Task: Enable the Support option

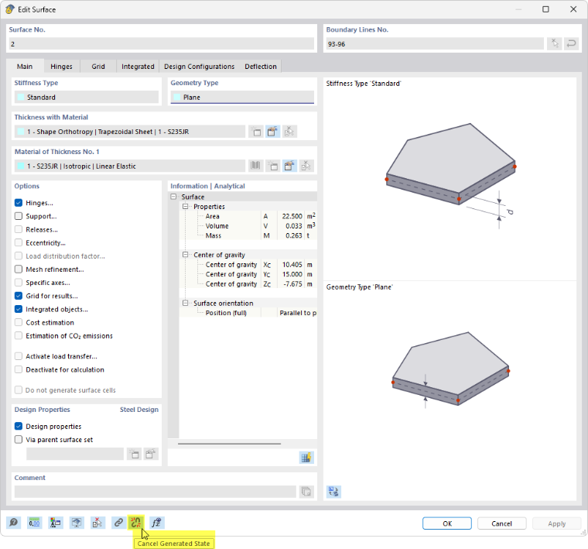Action: pyautogui.click(x=19, y=216)
